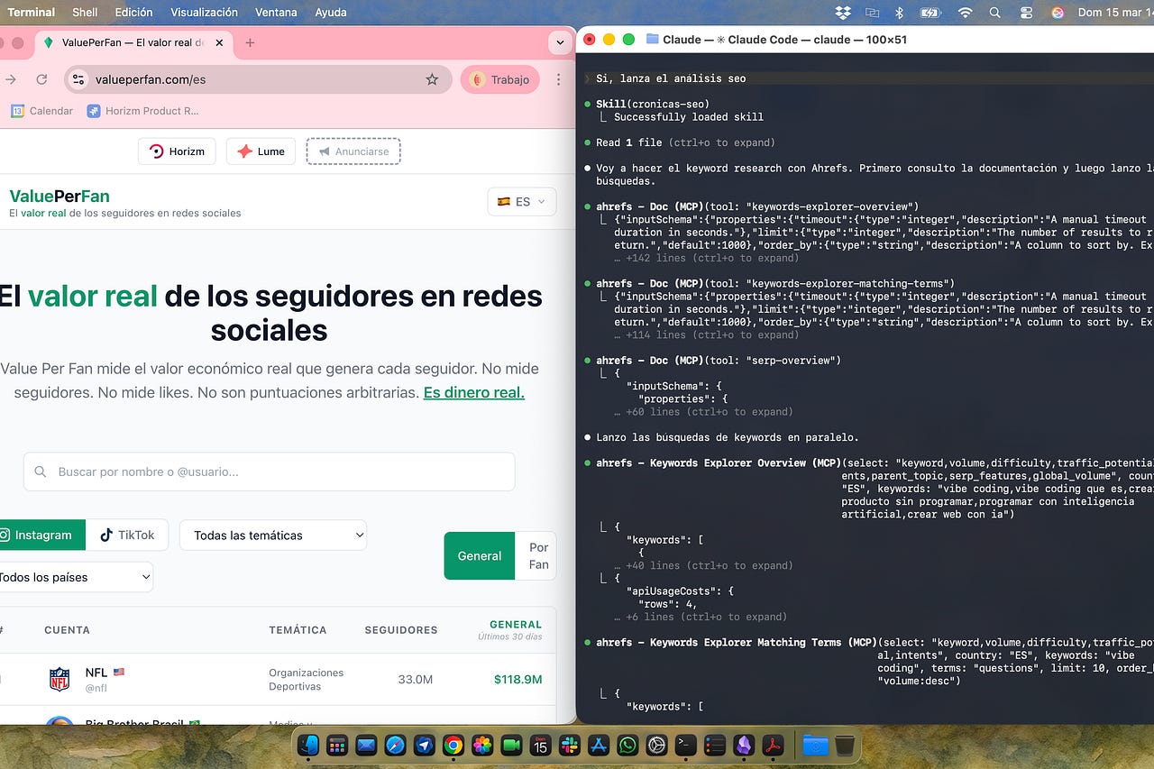Switch to the TikTok platform toggle
Viewport: 1154px width, 769px height.
click(x=127, y=535)
